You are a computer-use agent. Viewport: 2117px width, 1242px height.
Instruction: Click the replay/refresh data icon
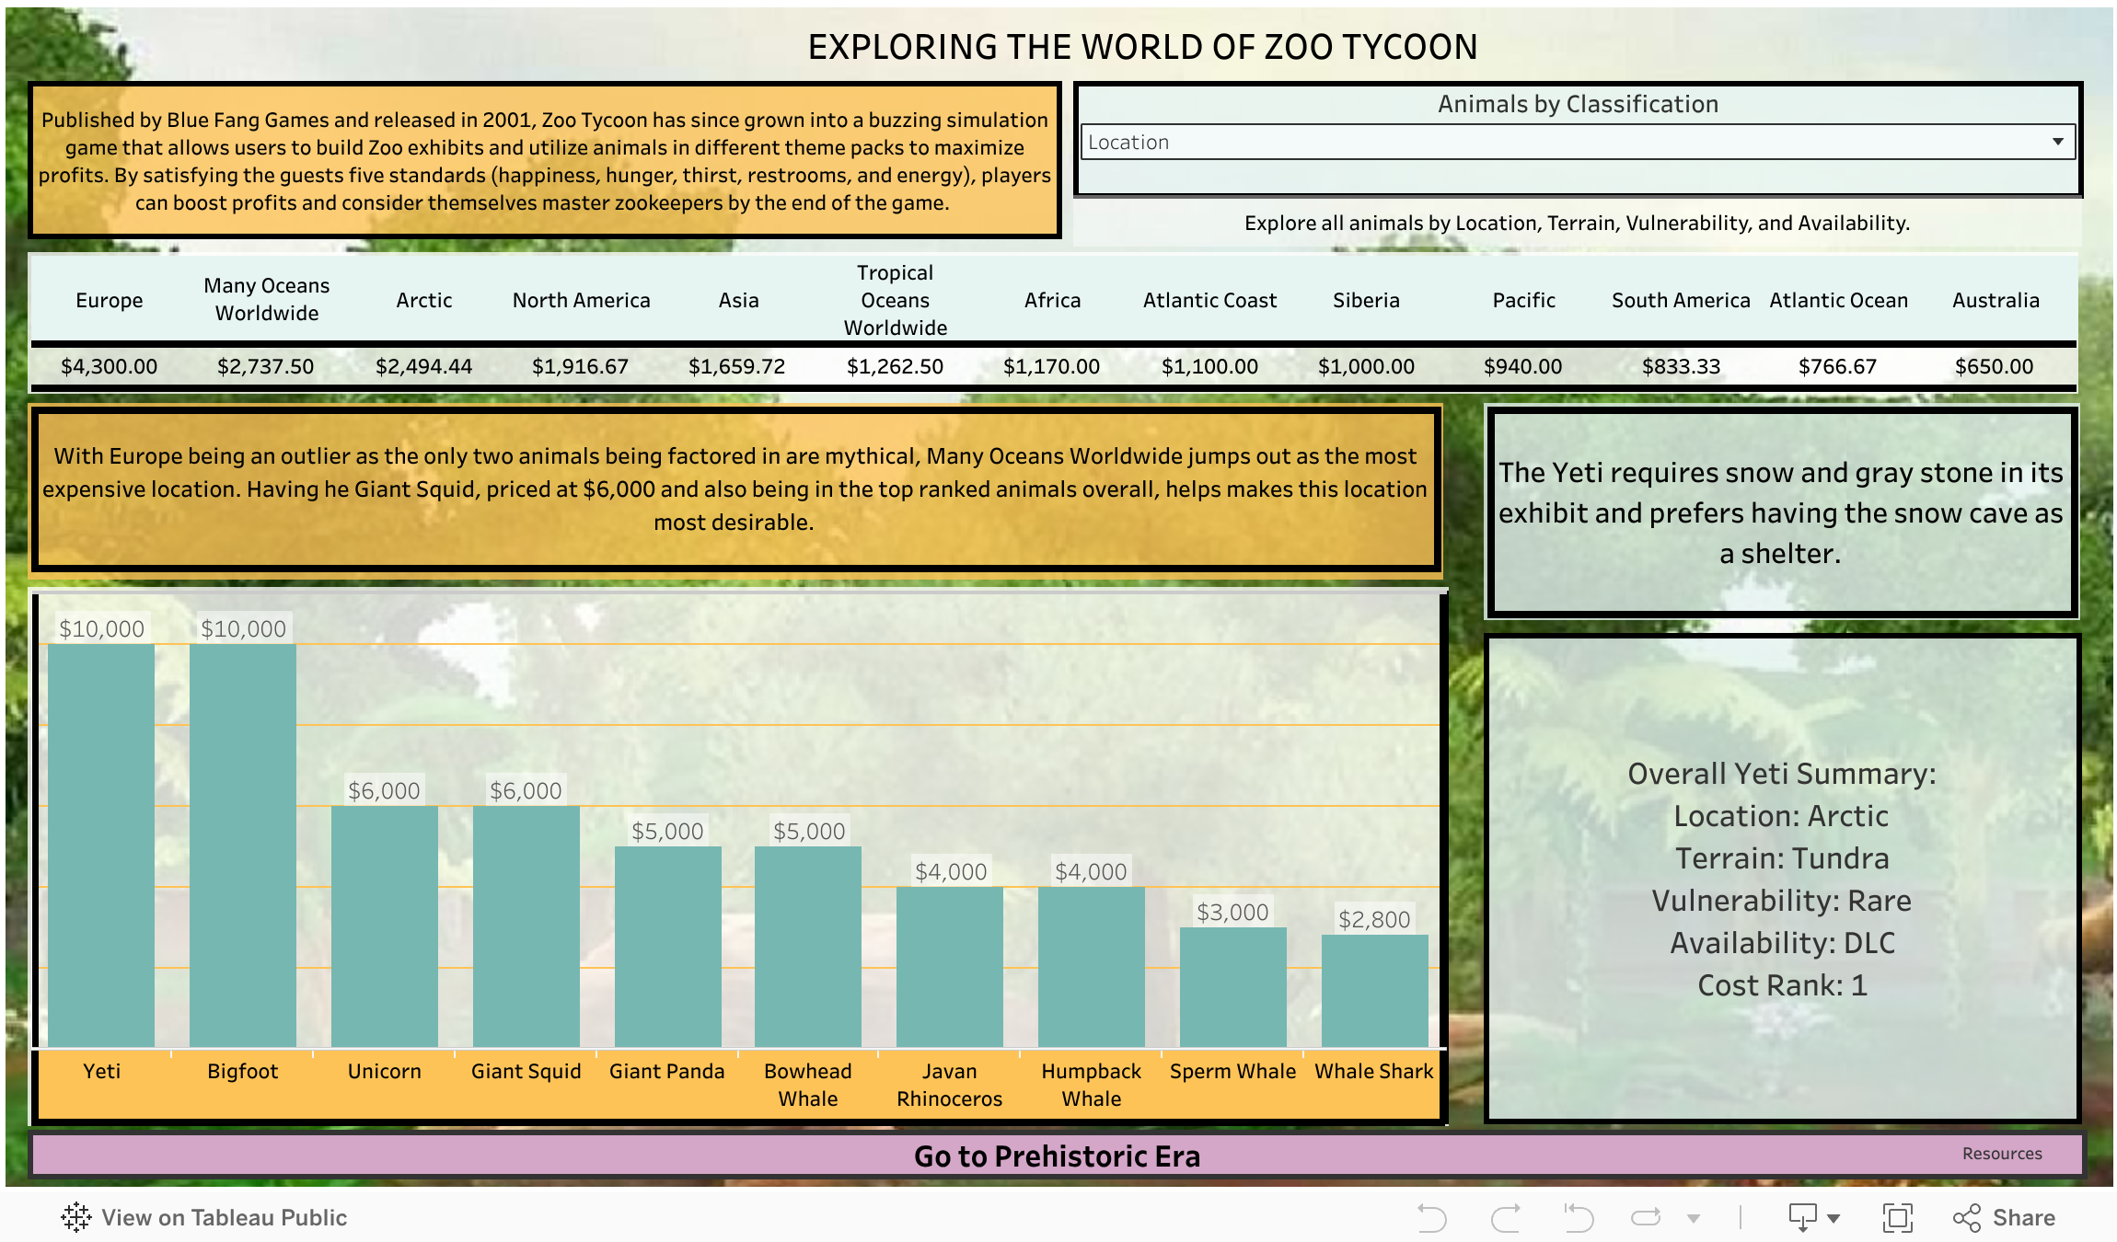[1646, 1217]
